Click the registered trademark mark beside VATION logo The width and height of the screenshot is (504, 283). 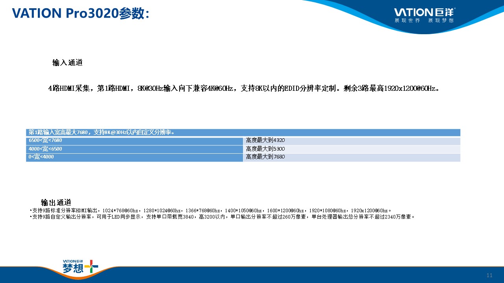(455, 8)
